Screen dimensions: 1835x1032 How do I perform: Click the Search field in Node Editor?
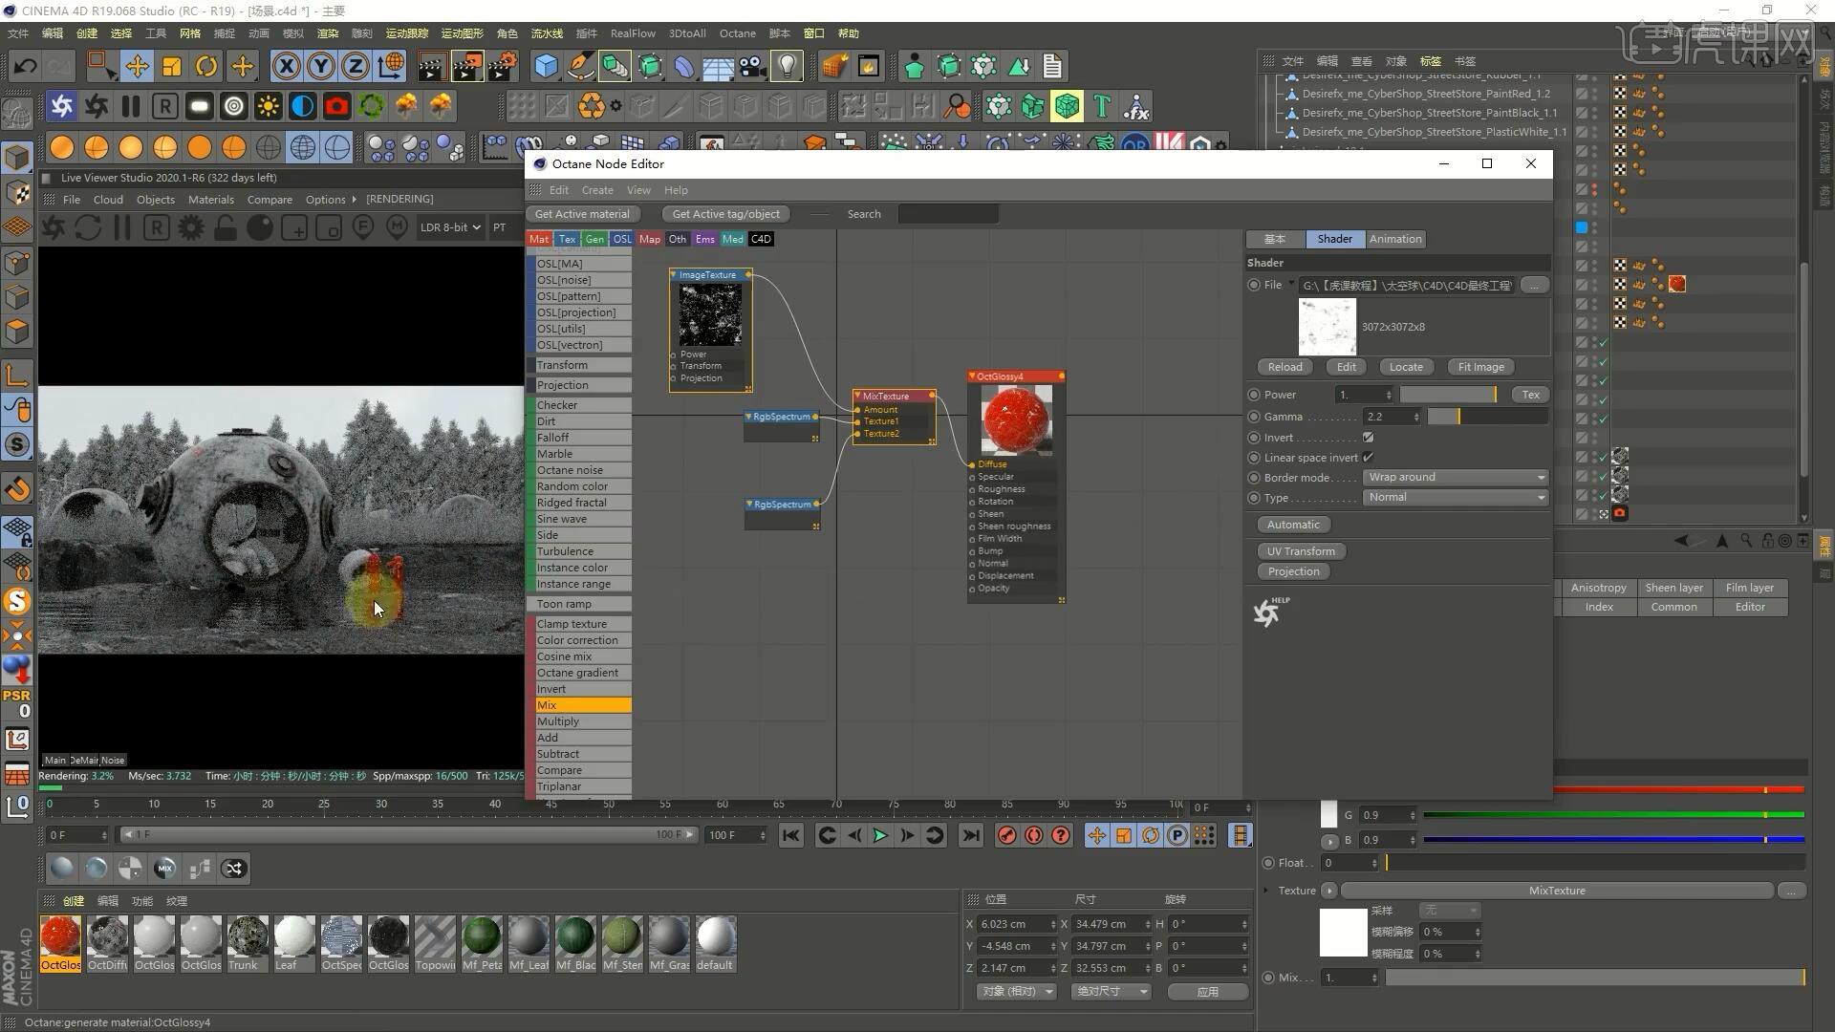click(x=948, y=214)
